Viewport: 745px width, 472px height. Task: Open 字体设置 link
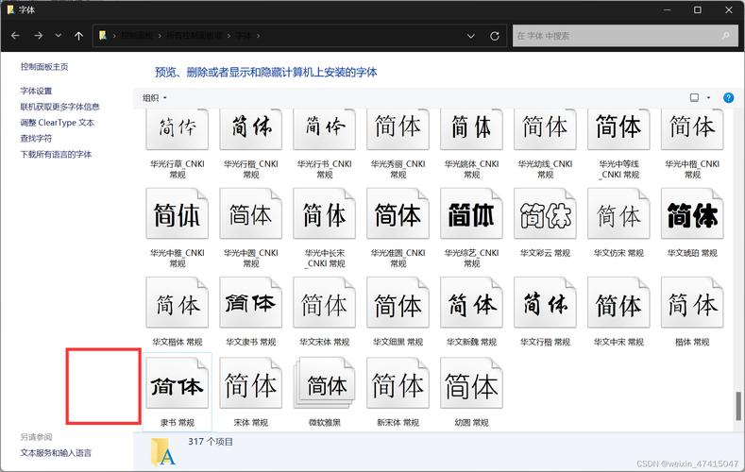coord(36,91)
